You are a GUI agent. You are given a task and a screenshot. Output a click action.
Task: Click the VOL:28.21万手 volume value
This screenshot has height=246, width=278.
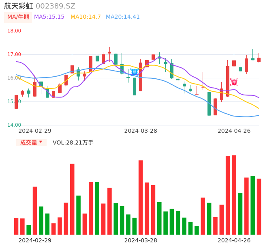pos(73,142)
